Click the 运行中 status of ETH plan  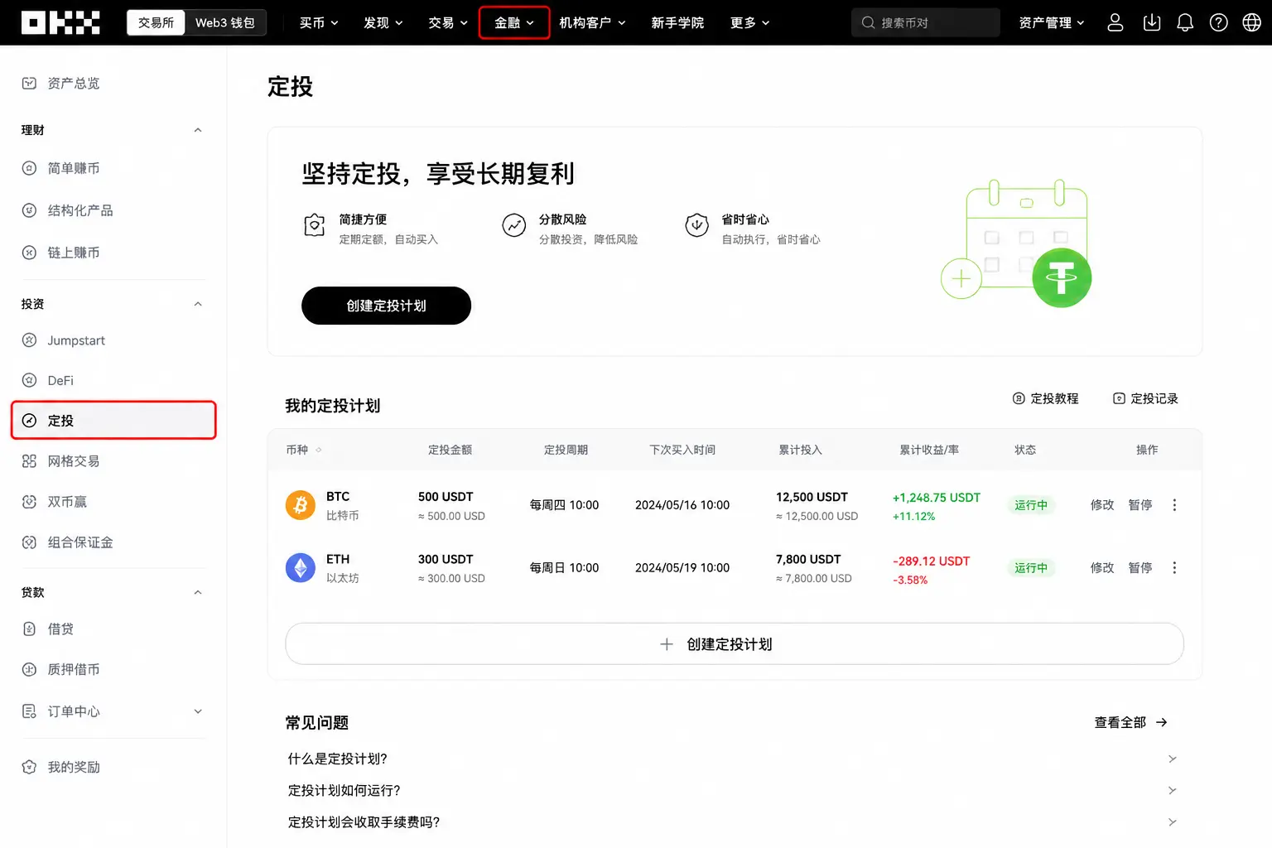point(1031,568)
